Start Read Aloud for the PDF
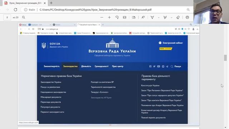The height and width of the screenshot is (129, 229). [x=143, y=17]
